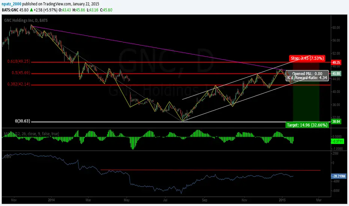This screenshot has height=206, width=349.
Task: Click the TradingView.com text in header
Action: (57, 4)
